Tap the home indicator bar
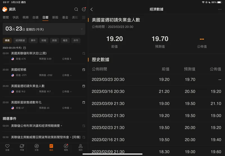Viewport: 225px width, 156px height. [112, 154]
